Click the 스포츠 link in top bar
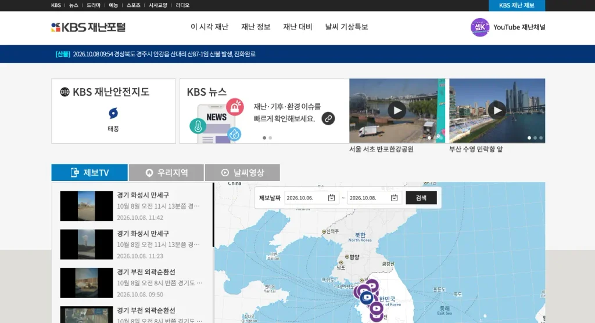The width and height of the screenshot is (595, 323). click(133, 5)
